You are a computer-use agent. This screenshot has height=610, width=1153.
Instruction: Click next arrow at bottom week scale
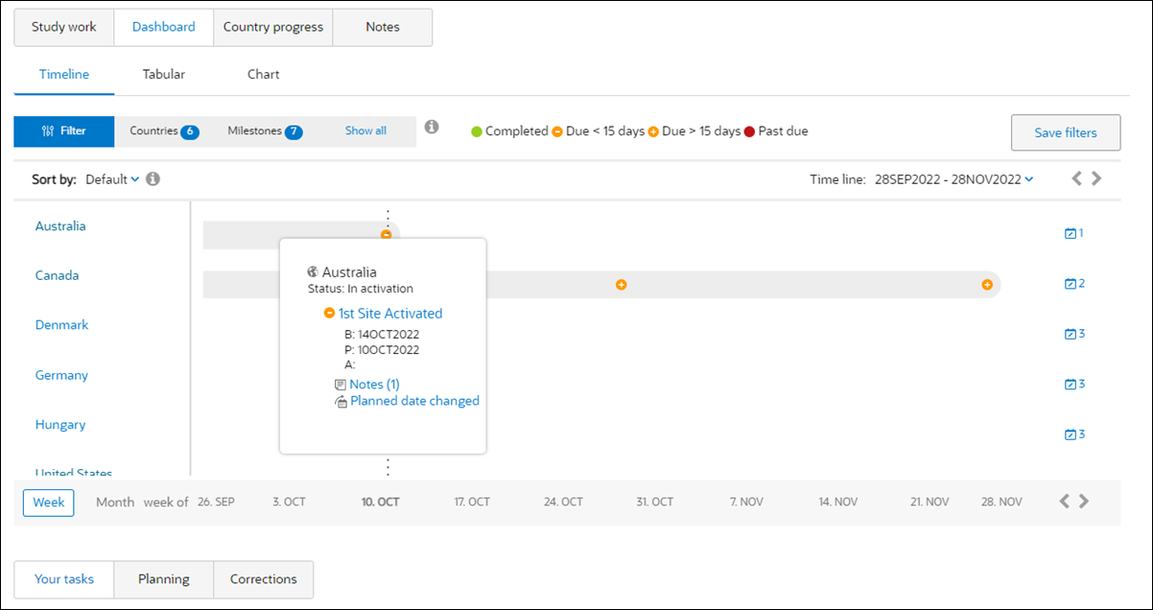1084,501
